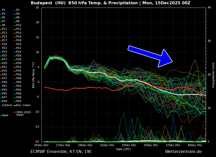Click the red line swatch for 1991-2020 mean
The image size is (216, 157).
pos(15,112)
